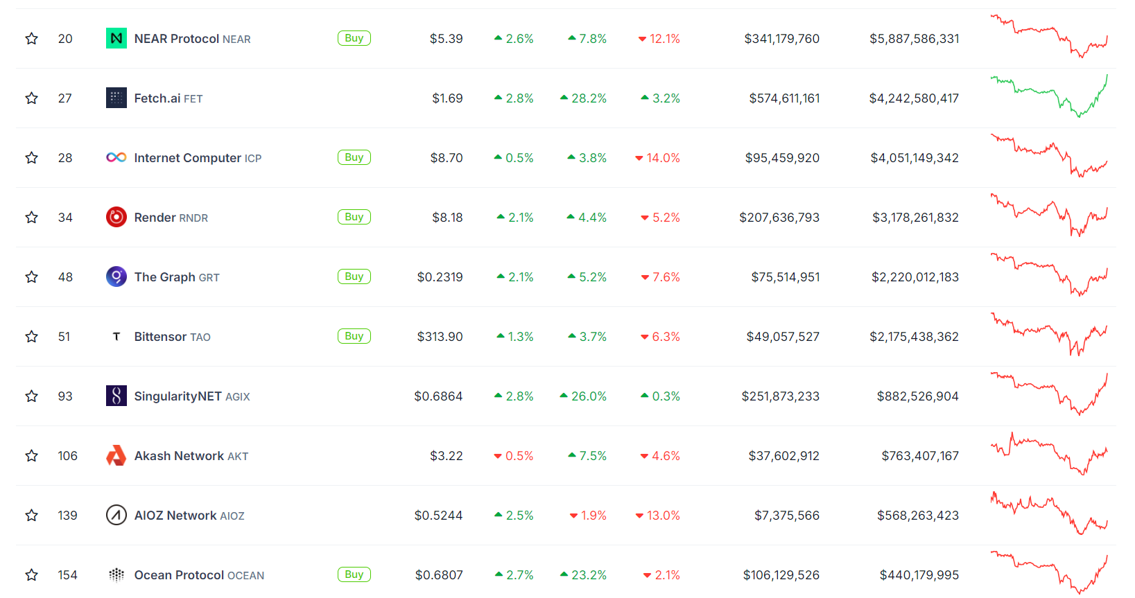Open Render via its red logo icon
This screenshot has height=598, width=1135.
pos(116,217)
